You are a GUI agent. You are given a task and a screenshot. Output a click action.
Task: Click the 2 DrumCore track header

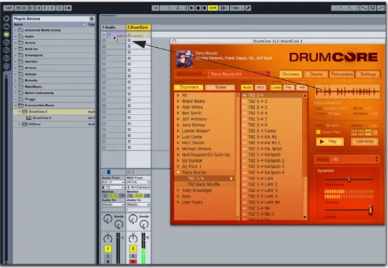[139, 28]
